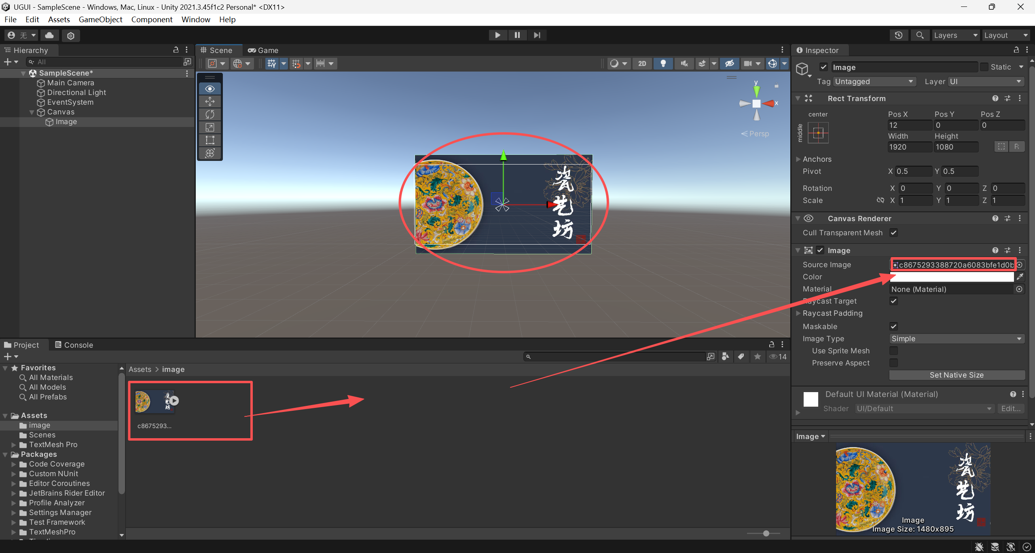
Task: Select the Rotate tool in scene overlay
Action: (210, 114)
